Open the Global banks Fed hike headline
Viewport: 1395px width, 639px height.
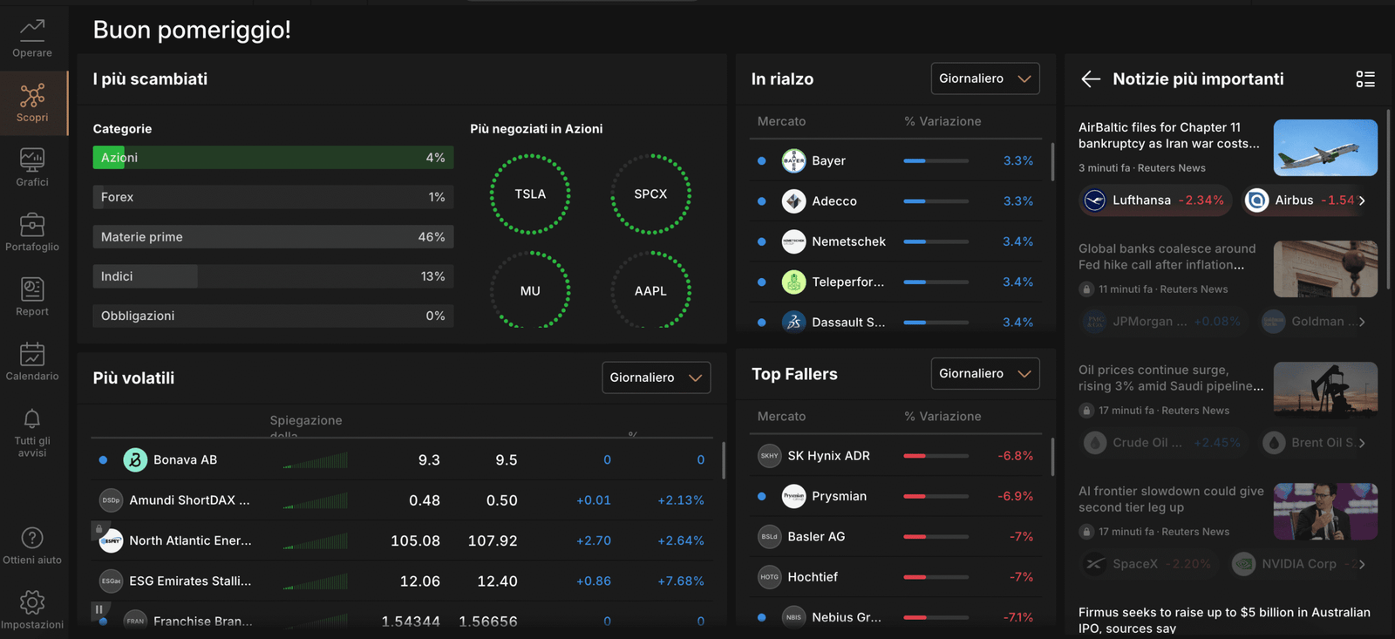coord(1167,256)
